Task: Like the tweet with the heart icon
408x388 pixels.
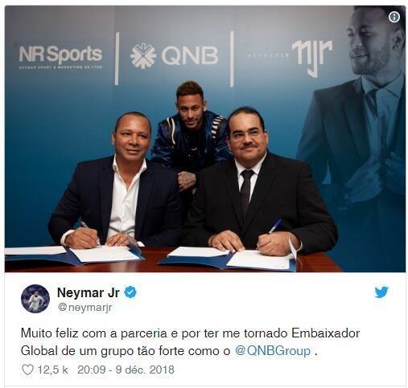Action: [27, 370]
